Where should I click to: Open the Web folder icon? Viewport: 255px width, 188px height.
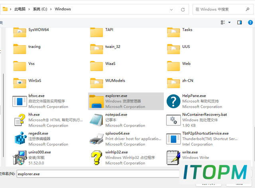tap(174, 66)
